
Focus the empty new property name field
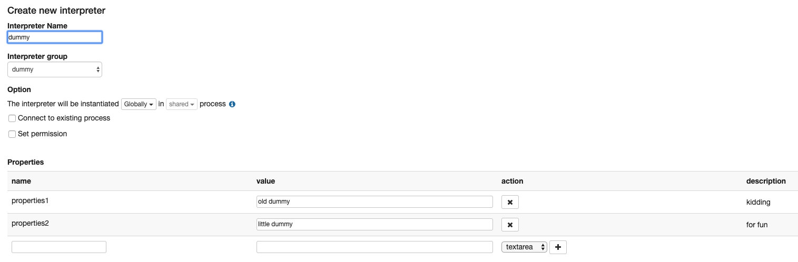pyautogui.click(x=59, y=247)
